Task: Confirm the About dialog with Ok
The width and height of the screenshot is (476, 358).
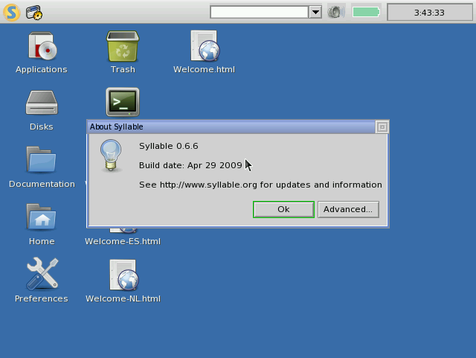Action: (283, 209)
